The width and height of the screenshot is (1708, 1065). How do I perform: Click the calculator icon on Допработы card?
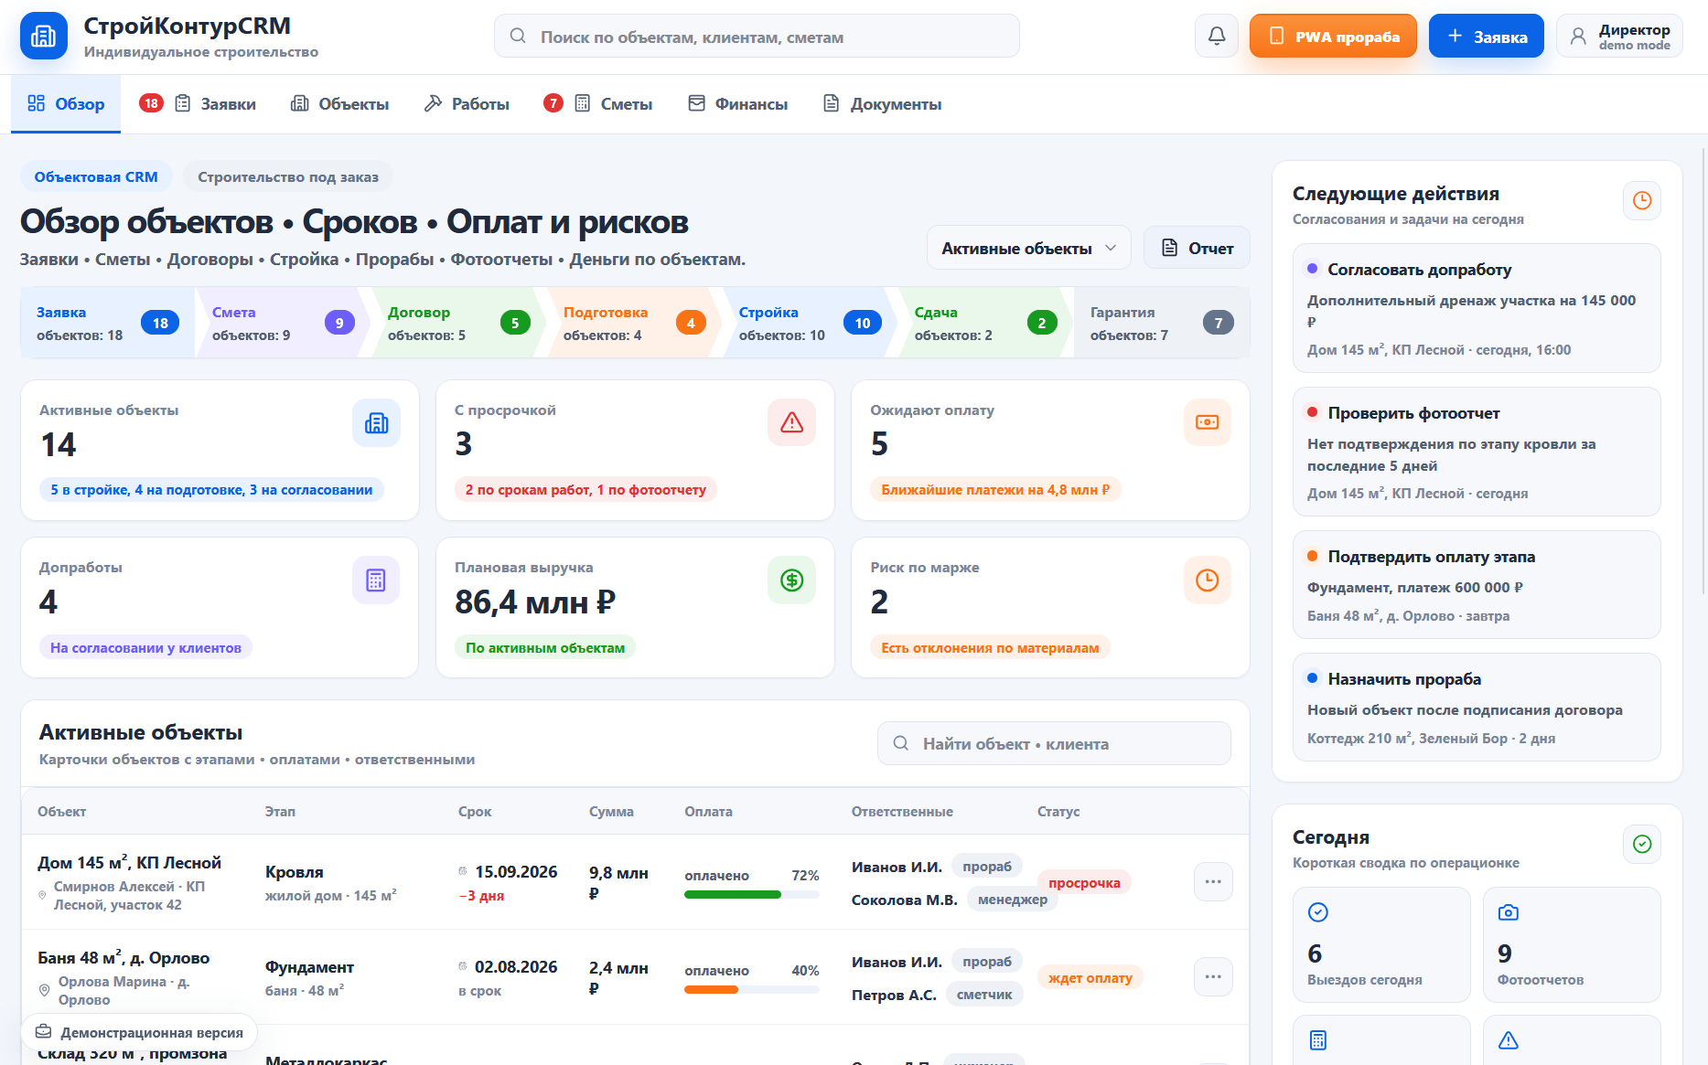(x=376, y=580)
